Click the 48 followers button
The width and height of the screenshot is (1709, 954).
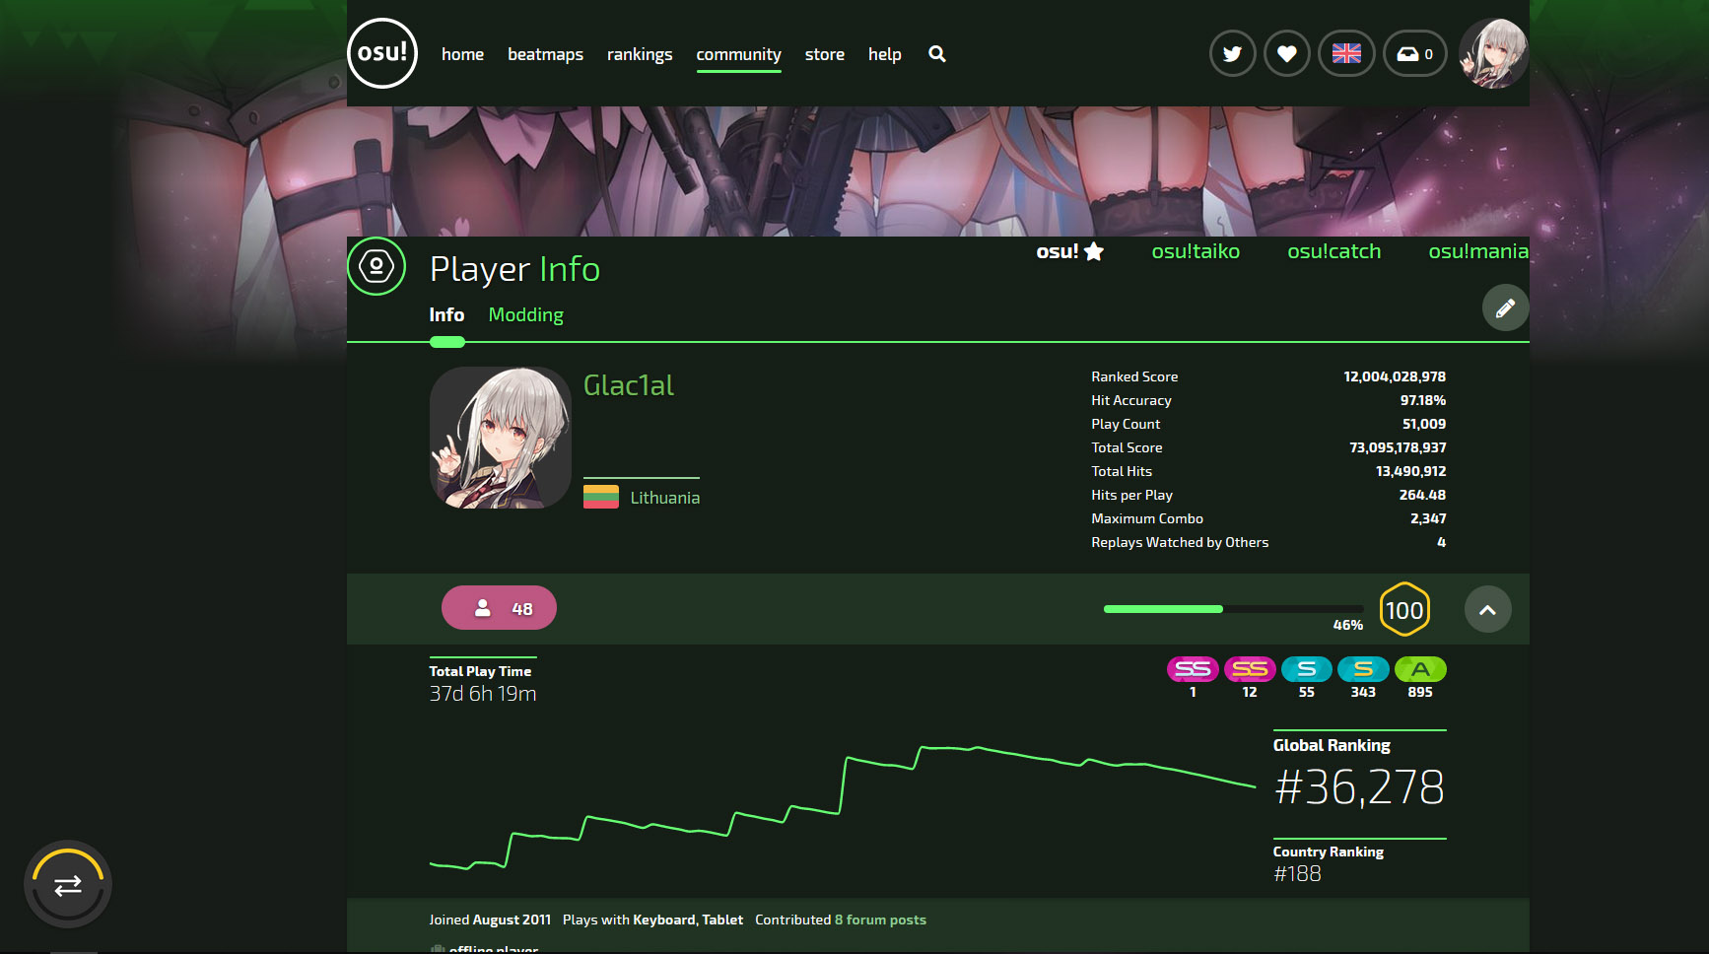click(499, 608)
